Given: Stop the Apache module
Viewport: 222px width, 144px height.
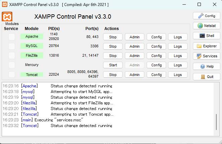Looking at the screenshot, I should [113, 37].
